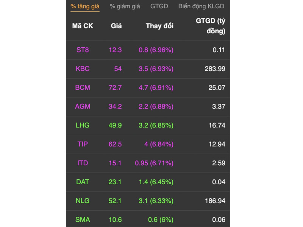Screen dimensions: 303x227
Task: Click AGM ticker symbol
Action: click(x=83, y=107)
